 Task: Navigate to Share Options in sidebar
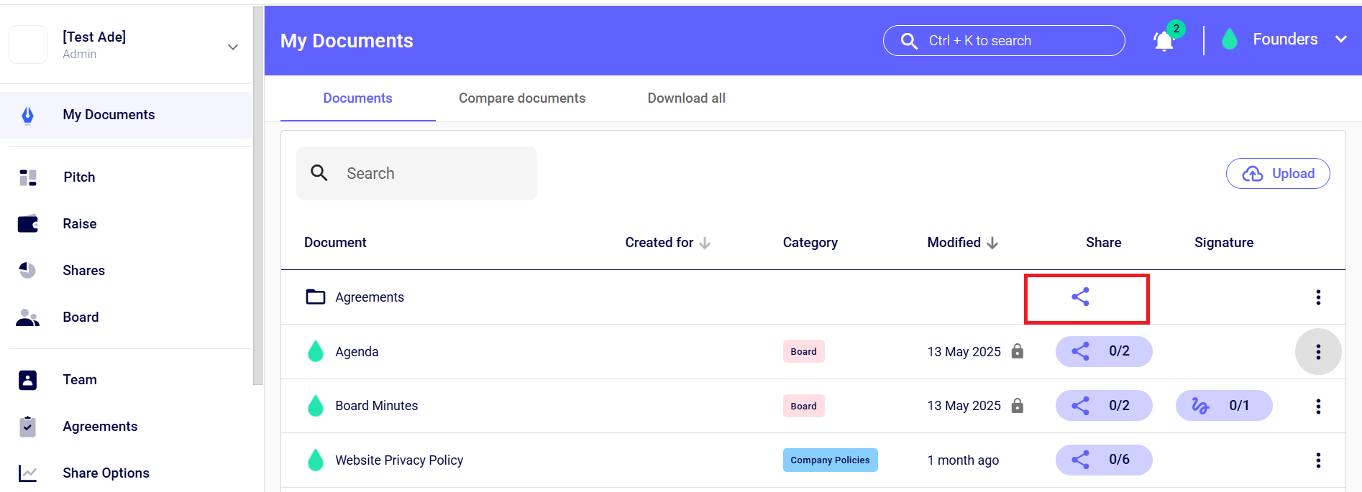click(106, 473)
